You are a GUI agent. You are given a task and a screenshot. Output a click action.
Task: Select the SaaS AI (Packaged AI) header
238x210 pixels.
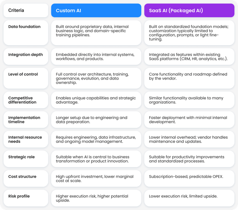(x=189, y=10)
